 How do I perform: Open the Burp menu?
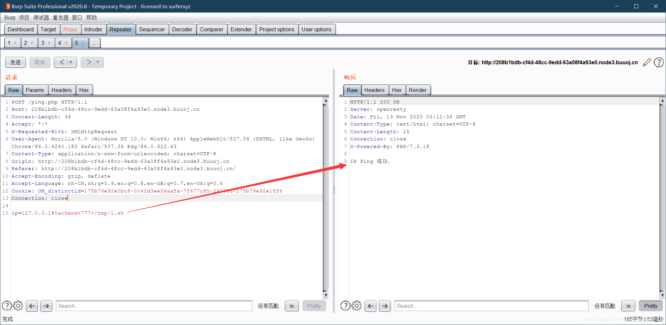pos(10,17)
